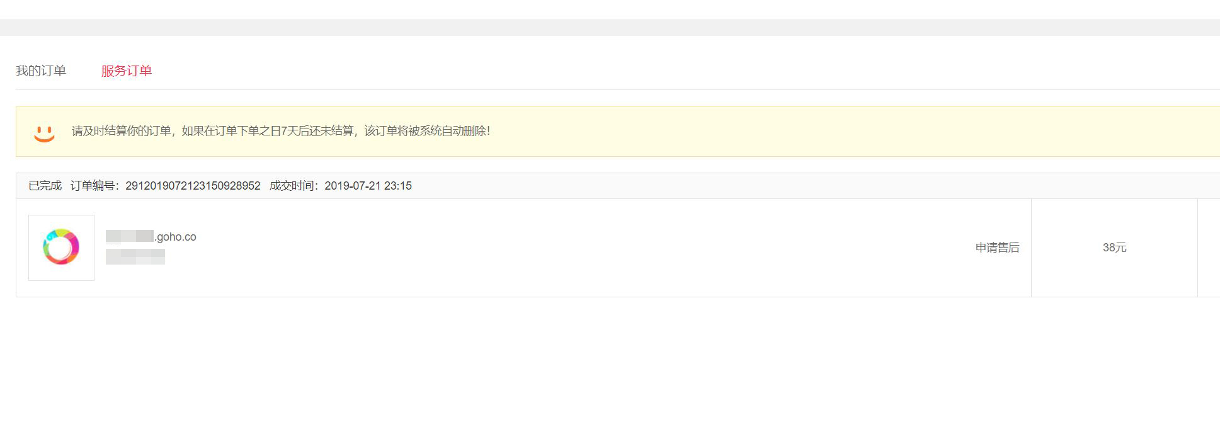Click the 已完成 status label
The width and height of the screenshot is (1220, 446).
pos(45,186)
